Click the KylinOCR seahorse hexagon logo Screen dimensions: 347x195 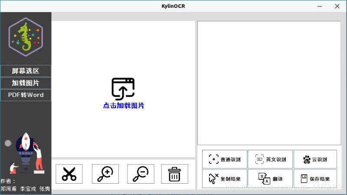click(26, 37)
